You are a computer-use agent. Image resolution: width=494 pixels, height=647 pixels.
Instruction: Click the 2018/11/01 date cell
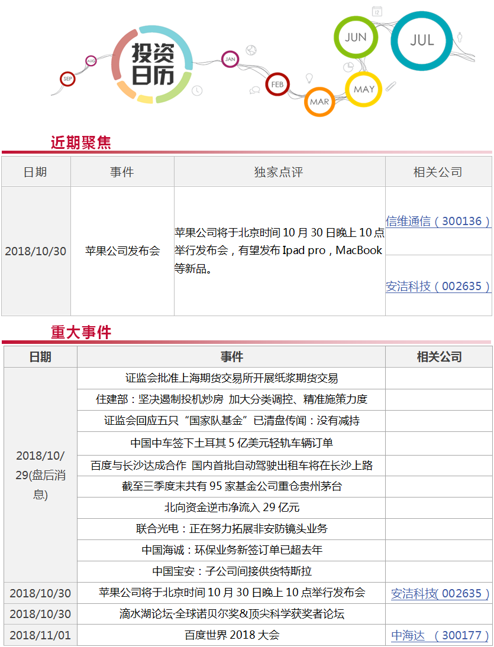click(x=40, y=635)
